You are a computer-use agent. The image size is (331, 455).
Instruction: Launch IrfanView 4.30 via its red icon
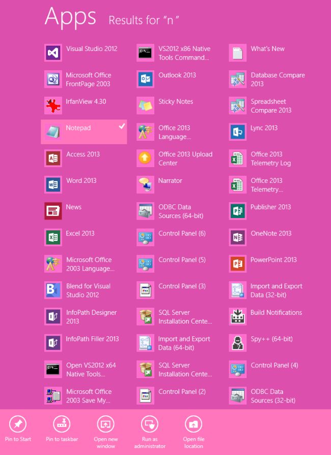click(53, 105)
